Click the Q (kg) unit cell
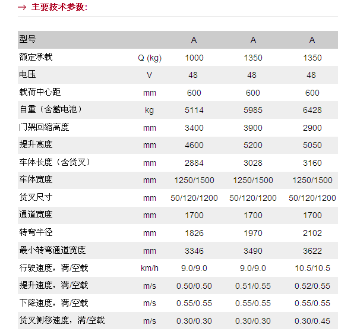 click(150, 58)
